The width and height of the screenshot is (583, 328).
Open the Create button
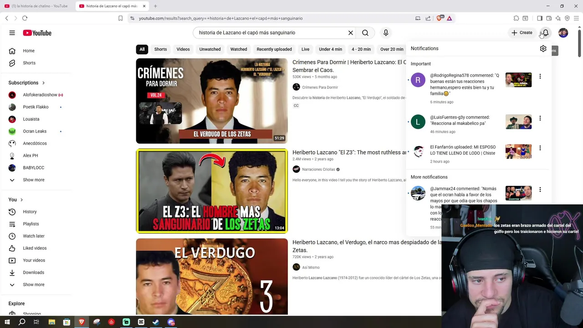pyautogui.click(x=522, y=33)
